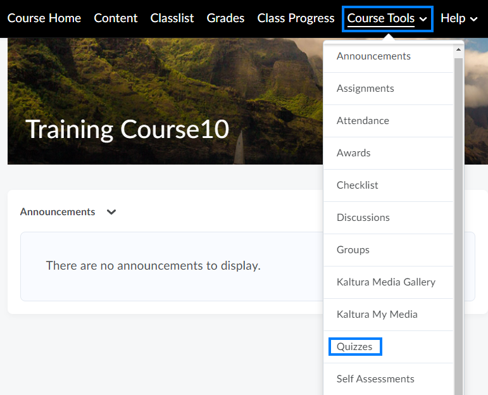
Task: Go to Discussions from the menu
Action: 363,218
